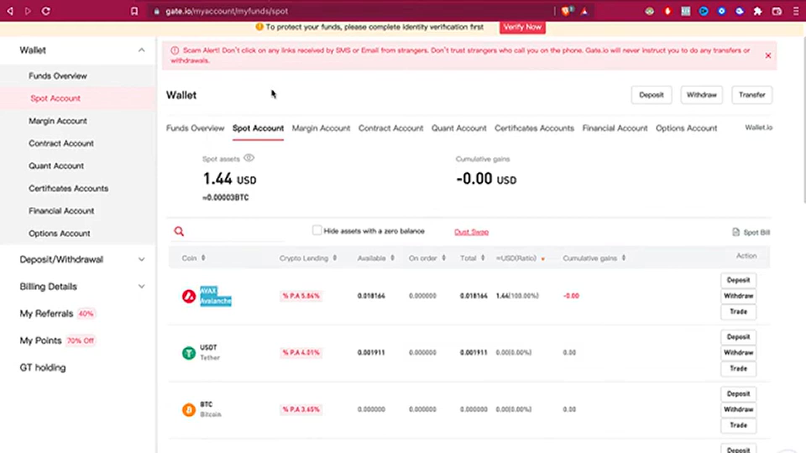This screenshot has width=806, height=453.
Task: Click the red search magnifier icon
Action: (179, 231)
